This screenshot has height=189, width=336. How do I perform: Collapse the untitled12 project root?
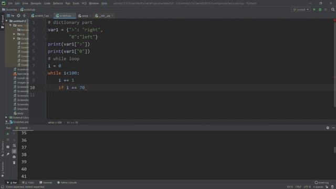(6, 21)
